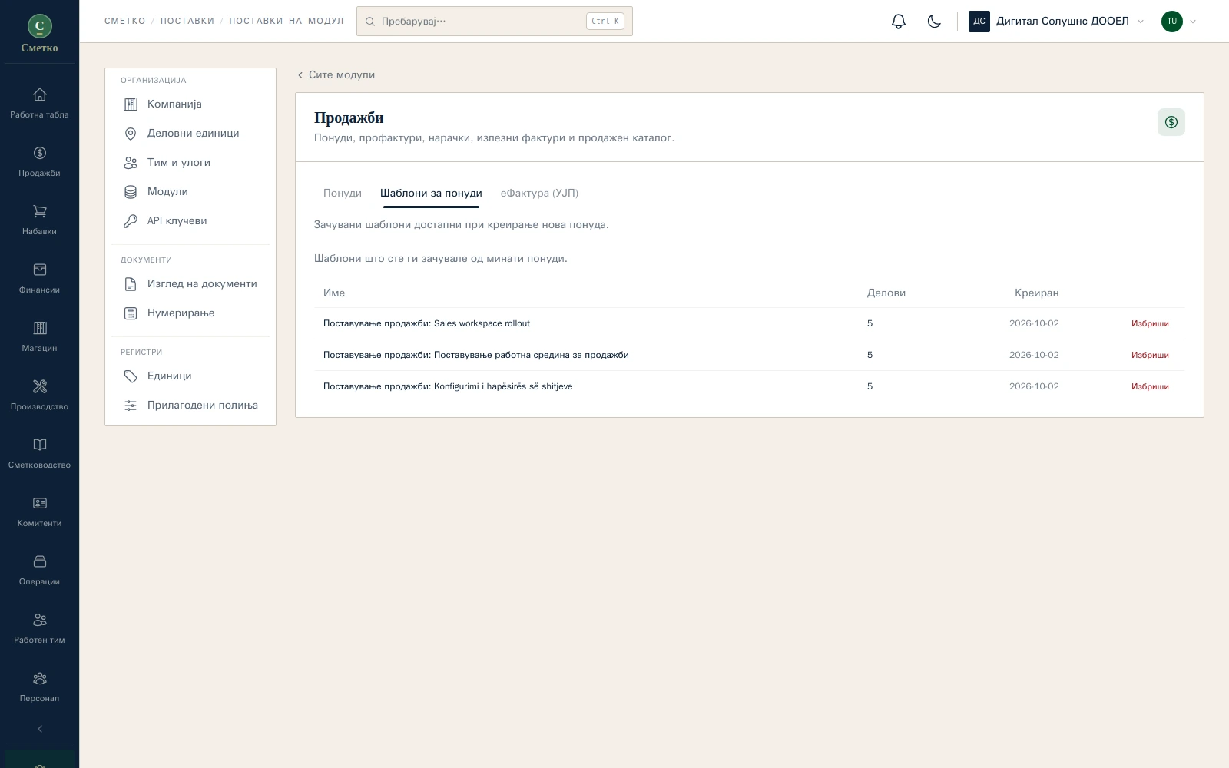The width and height of the screenshot is (1229, 768).
Task: Open the TU user avatar menu
Action: 1179,22
